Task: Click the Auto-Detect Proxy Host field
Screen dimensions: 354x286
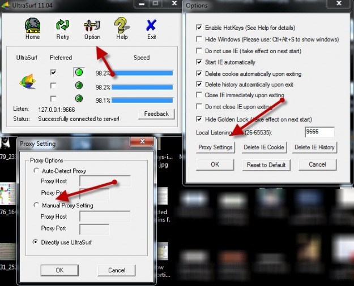Action: [105, 181]
